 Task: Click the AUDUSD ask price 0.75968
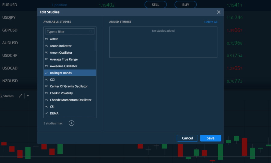235,43
